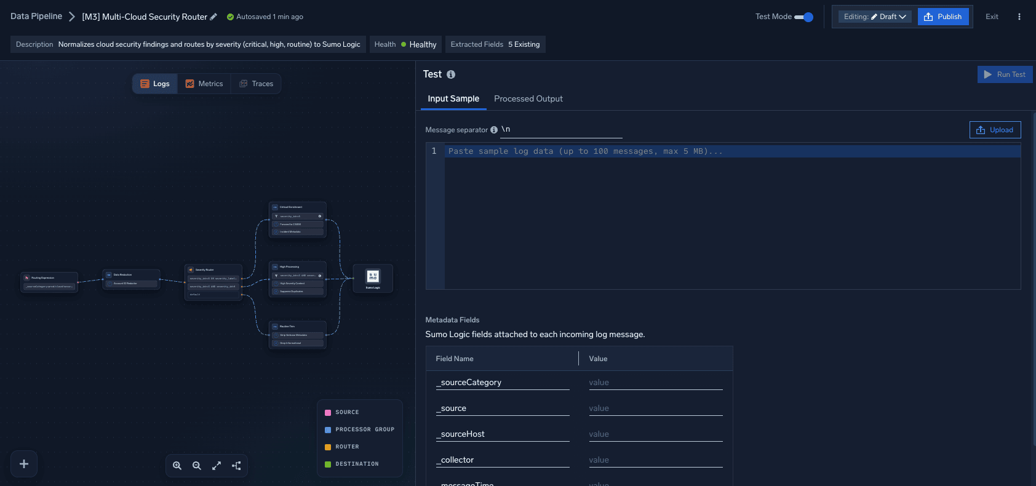Click the green Destination legend swatch
1036x486 pixels.
point(328,464)
